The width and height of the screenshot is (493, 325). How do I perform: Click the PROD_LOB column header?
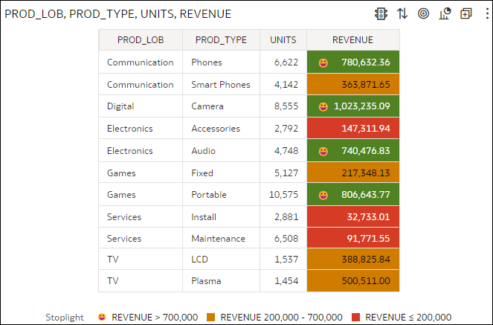(x=141, y=40)
